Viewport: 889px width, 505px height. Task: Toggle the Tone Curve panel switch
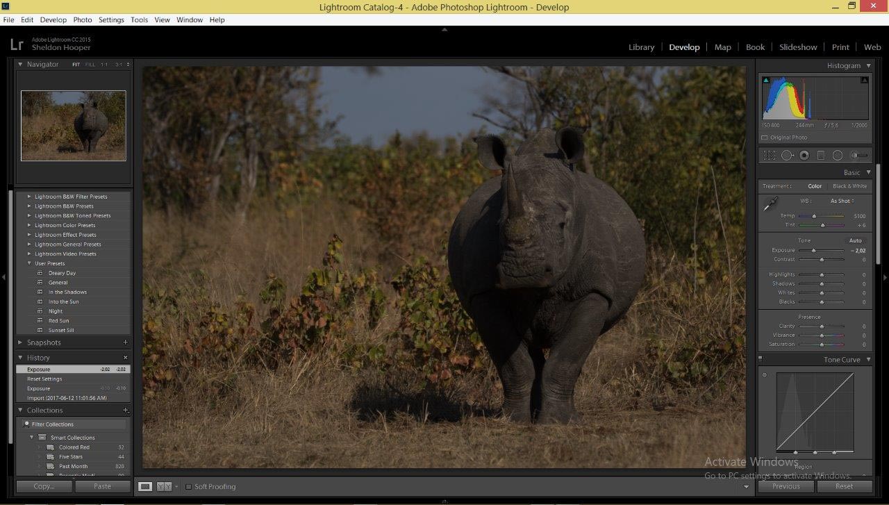(761, 359)
